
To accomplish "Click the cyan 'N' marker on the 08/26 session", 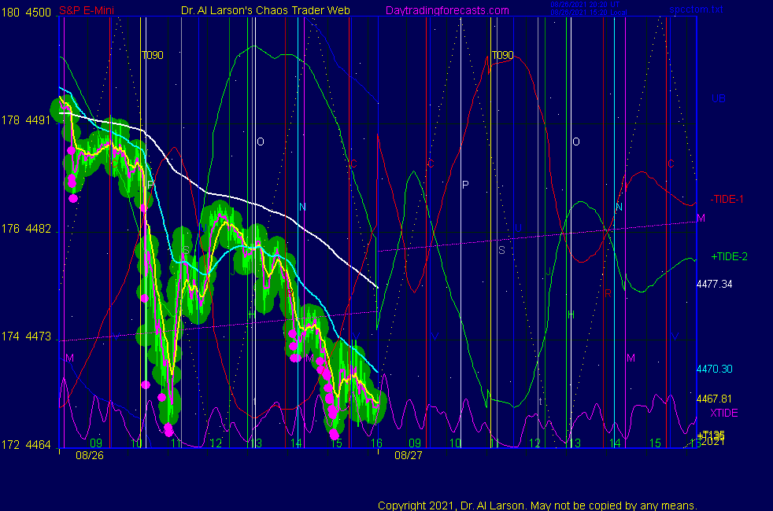I will tap(302, 207).
